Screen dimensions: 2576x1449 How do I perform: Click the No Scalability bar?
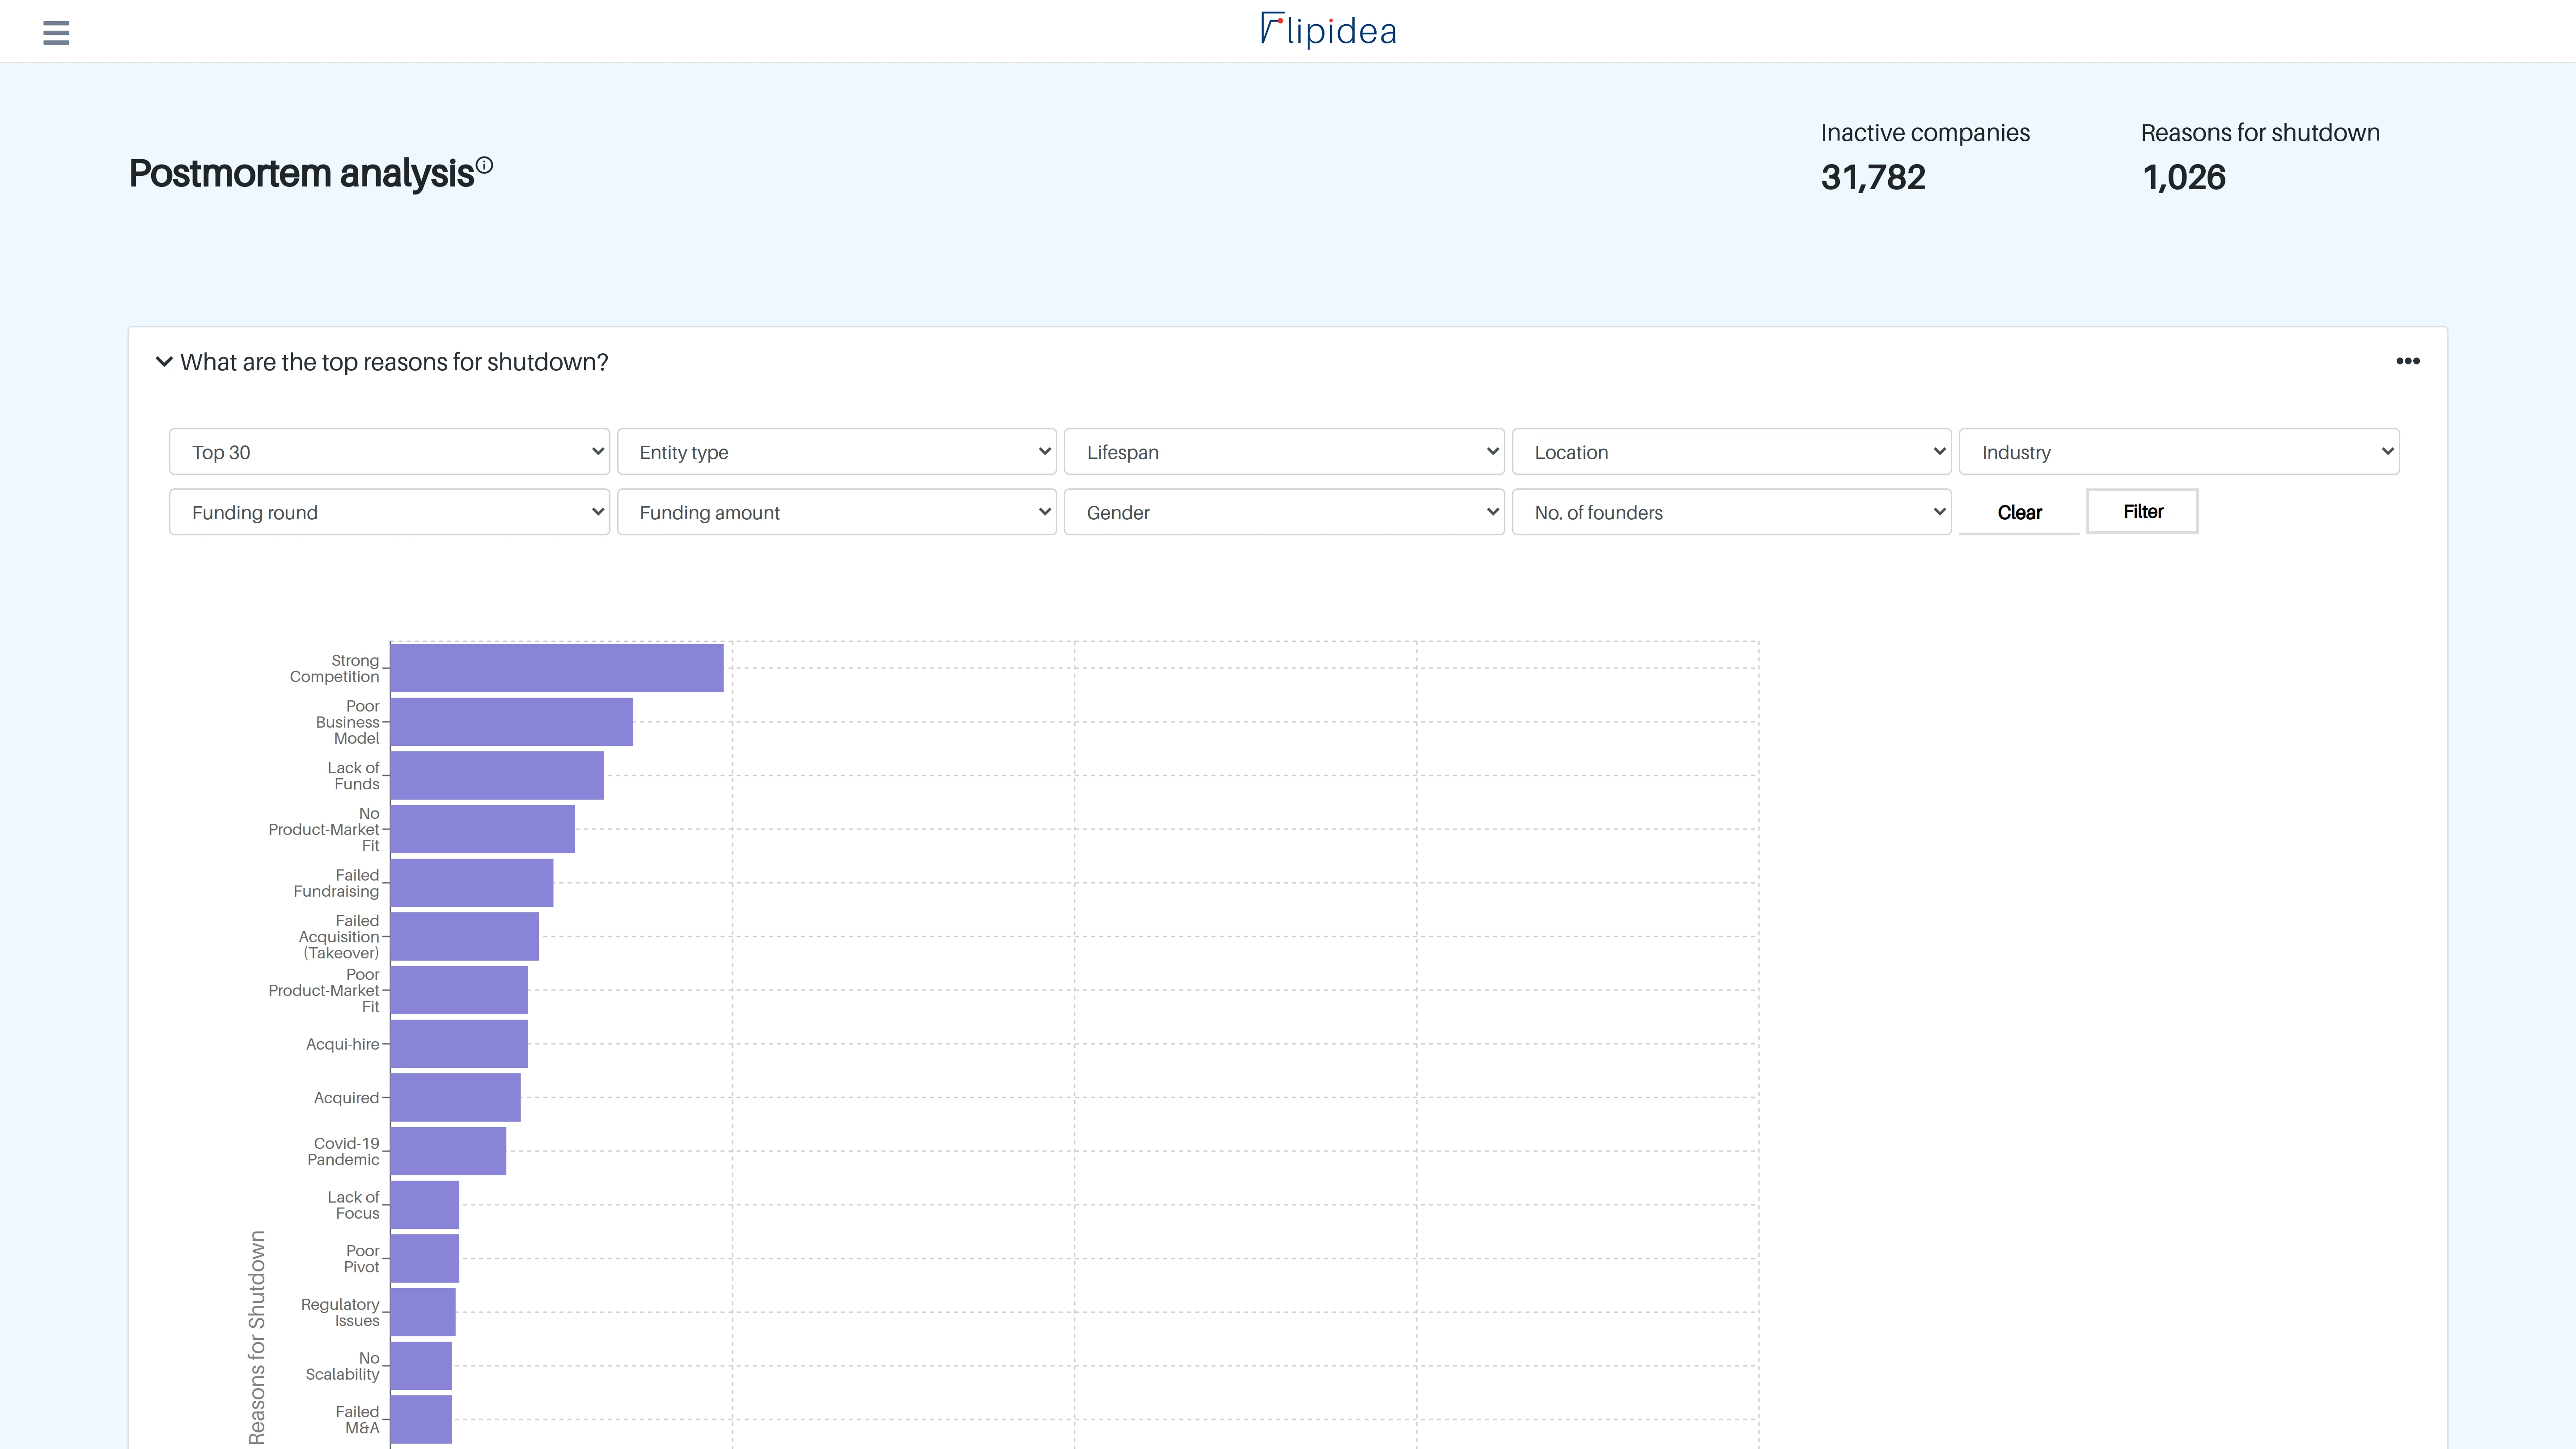[x=421, y=1366]
